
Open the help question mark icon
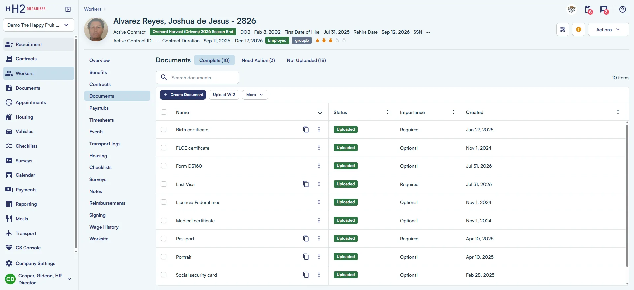(622, 9)
